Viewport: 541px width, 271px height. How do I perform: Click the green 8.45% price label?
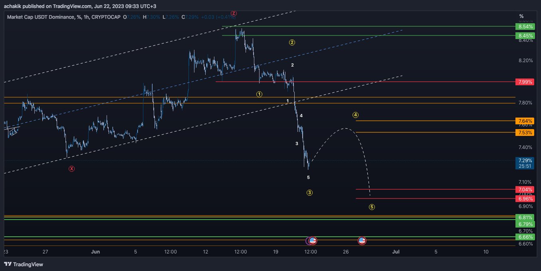point(525,35)
